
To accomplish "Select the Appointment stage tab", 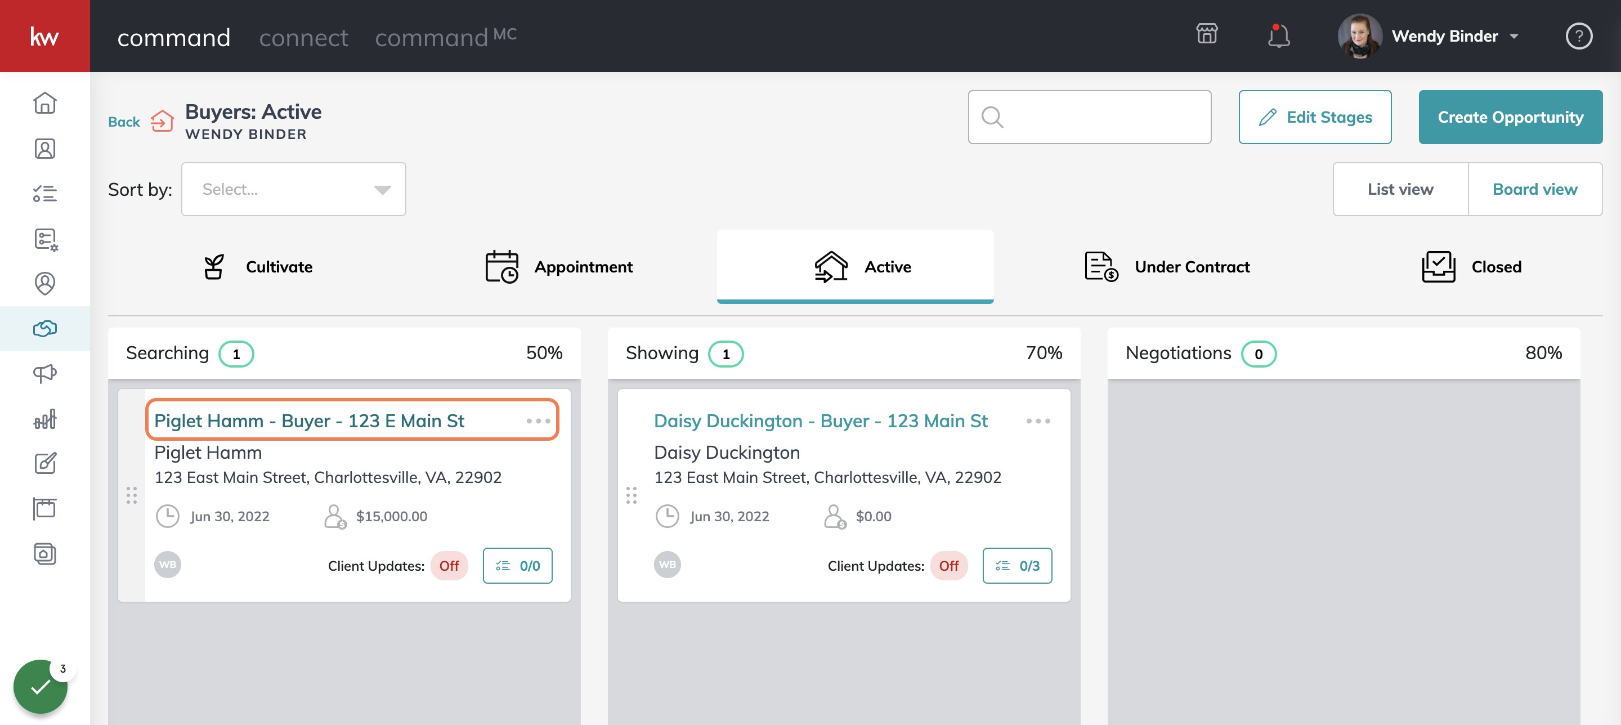I will coord(559,267).
